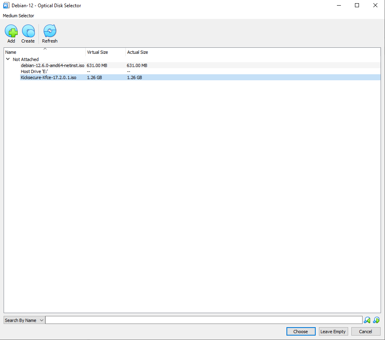Maximize the Optical Disk Selector window

[357, 6]
